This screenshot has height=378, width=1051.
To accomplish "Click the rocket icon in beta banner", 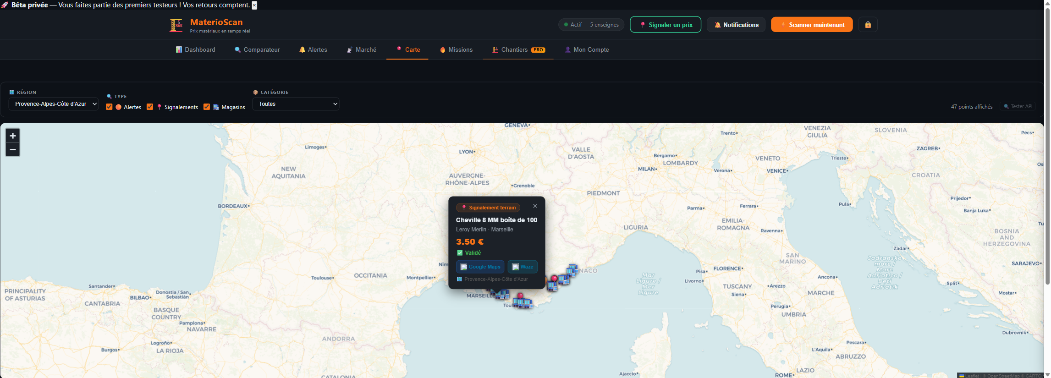I will tap(5, 5).
